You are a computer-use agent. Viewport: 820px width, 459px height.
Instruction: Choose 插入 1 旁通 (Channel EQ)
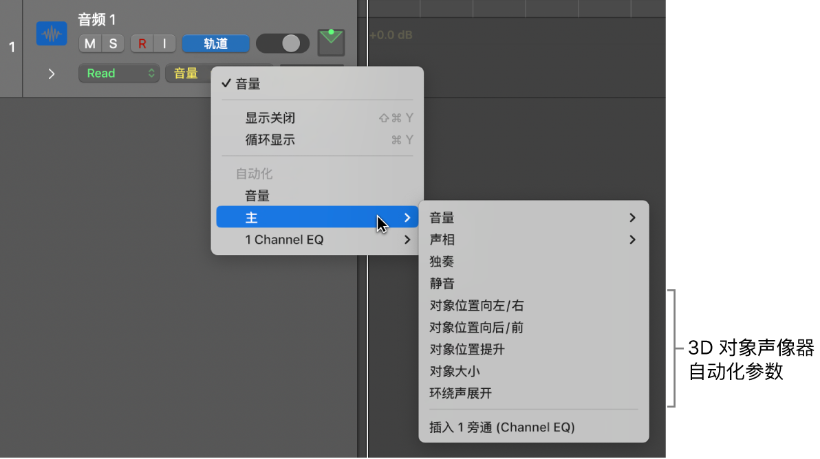click(502, 427)
